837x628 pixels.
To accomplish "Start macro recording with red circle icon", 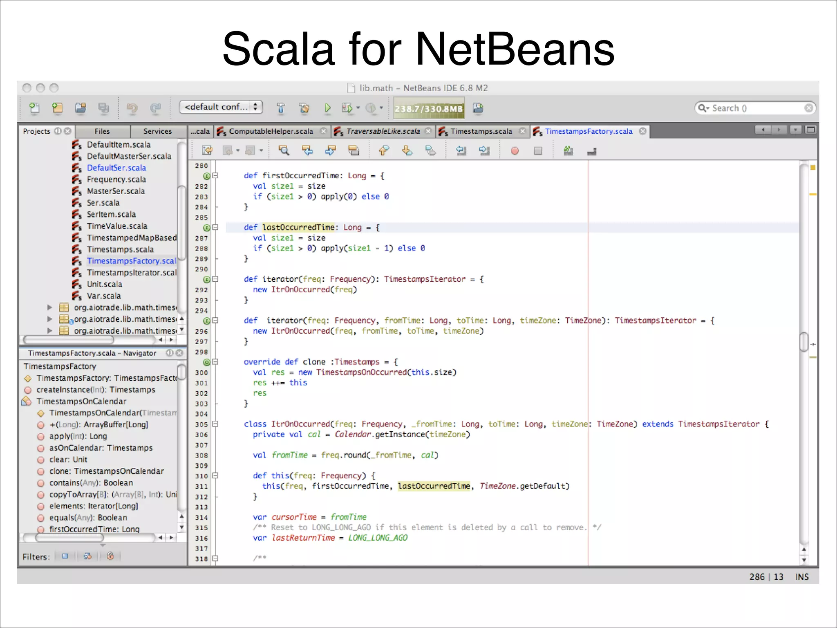I will tap(515, 151).
